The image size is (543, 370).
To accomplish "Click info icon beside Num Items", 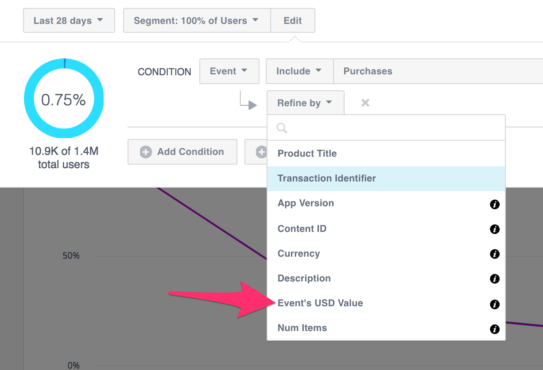I will pyautogui.click(x=495, y=329).
